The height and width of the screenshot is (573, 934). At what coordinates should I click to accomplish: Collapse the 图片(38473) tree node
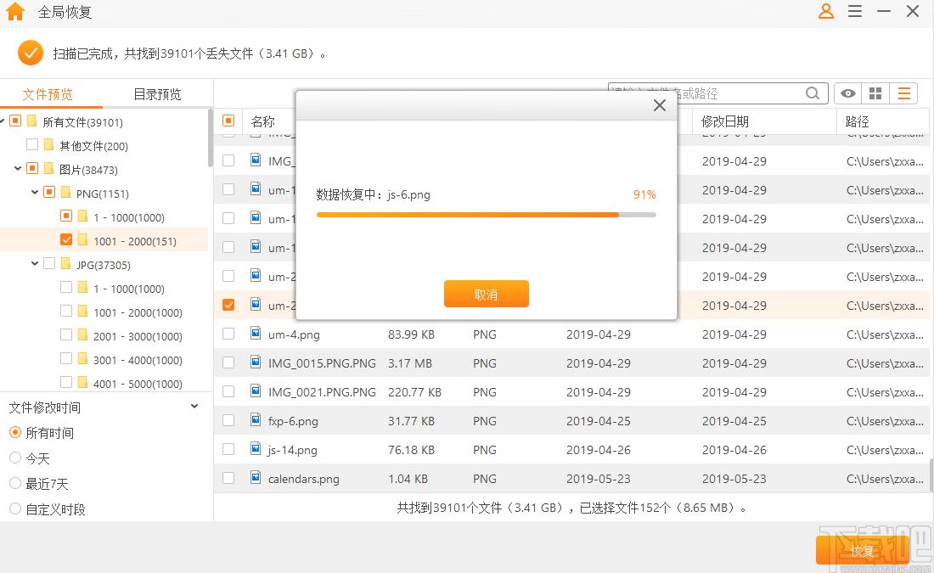(18, 169)
